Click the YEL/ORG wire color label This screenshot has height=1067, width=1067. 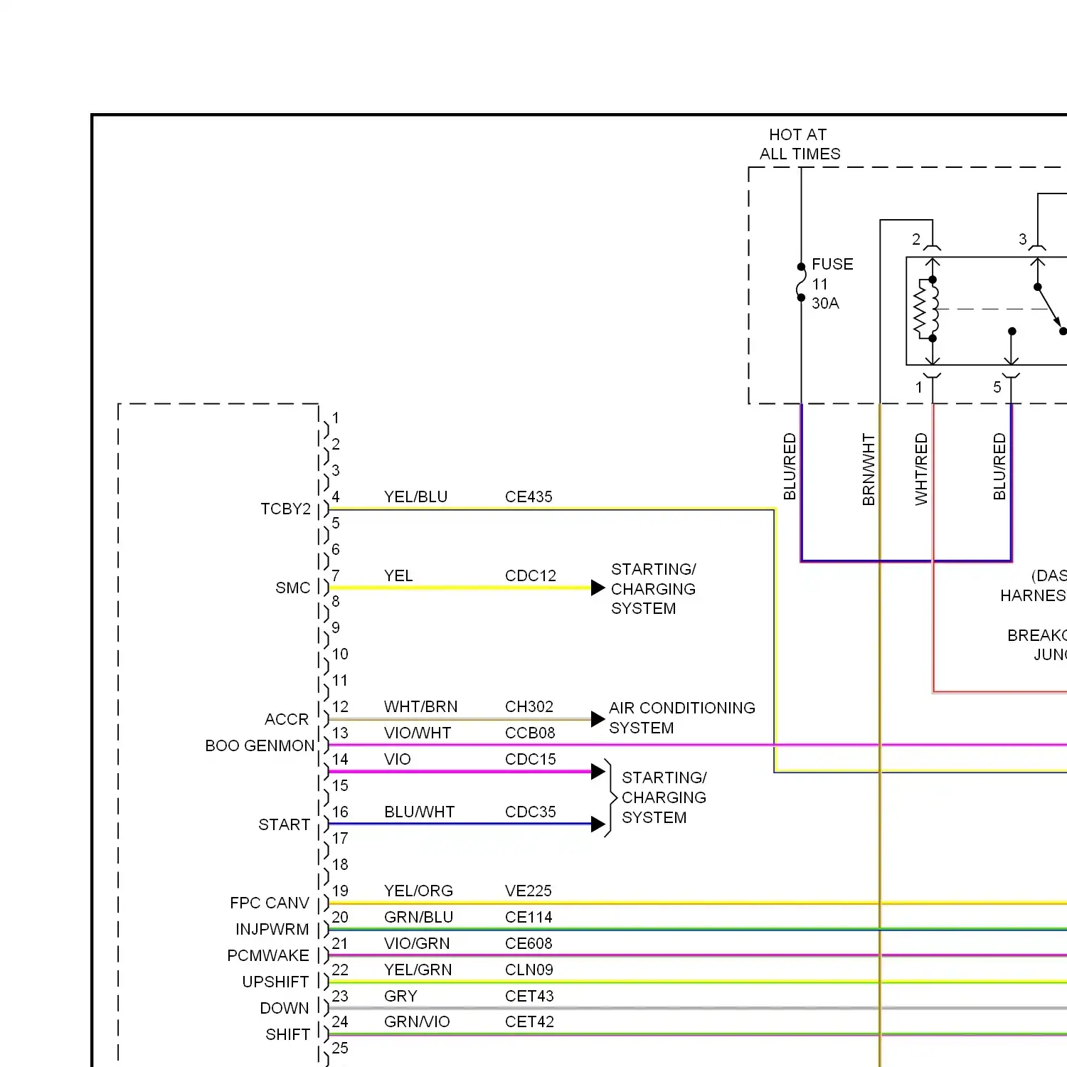(419, 891)
